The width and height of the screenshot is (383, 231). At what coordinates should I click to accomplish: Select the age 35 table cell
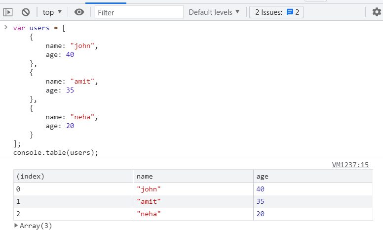click(x=313, y=202)
